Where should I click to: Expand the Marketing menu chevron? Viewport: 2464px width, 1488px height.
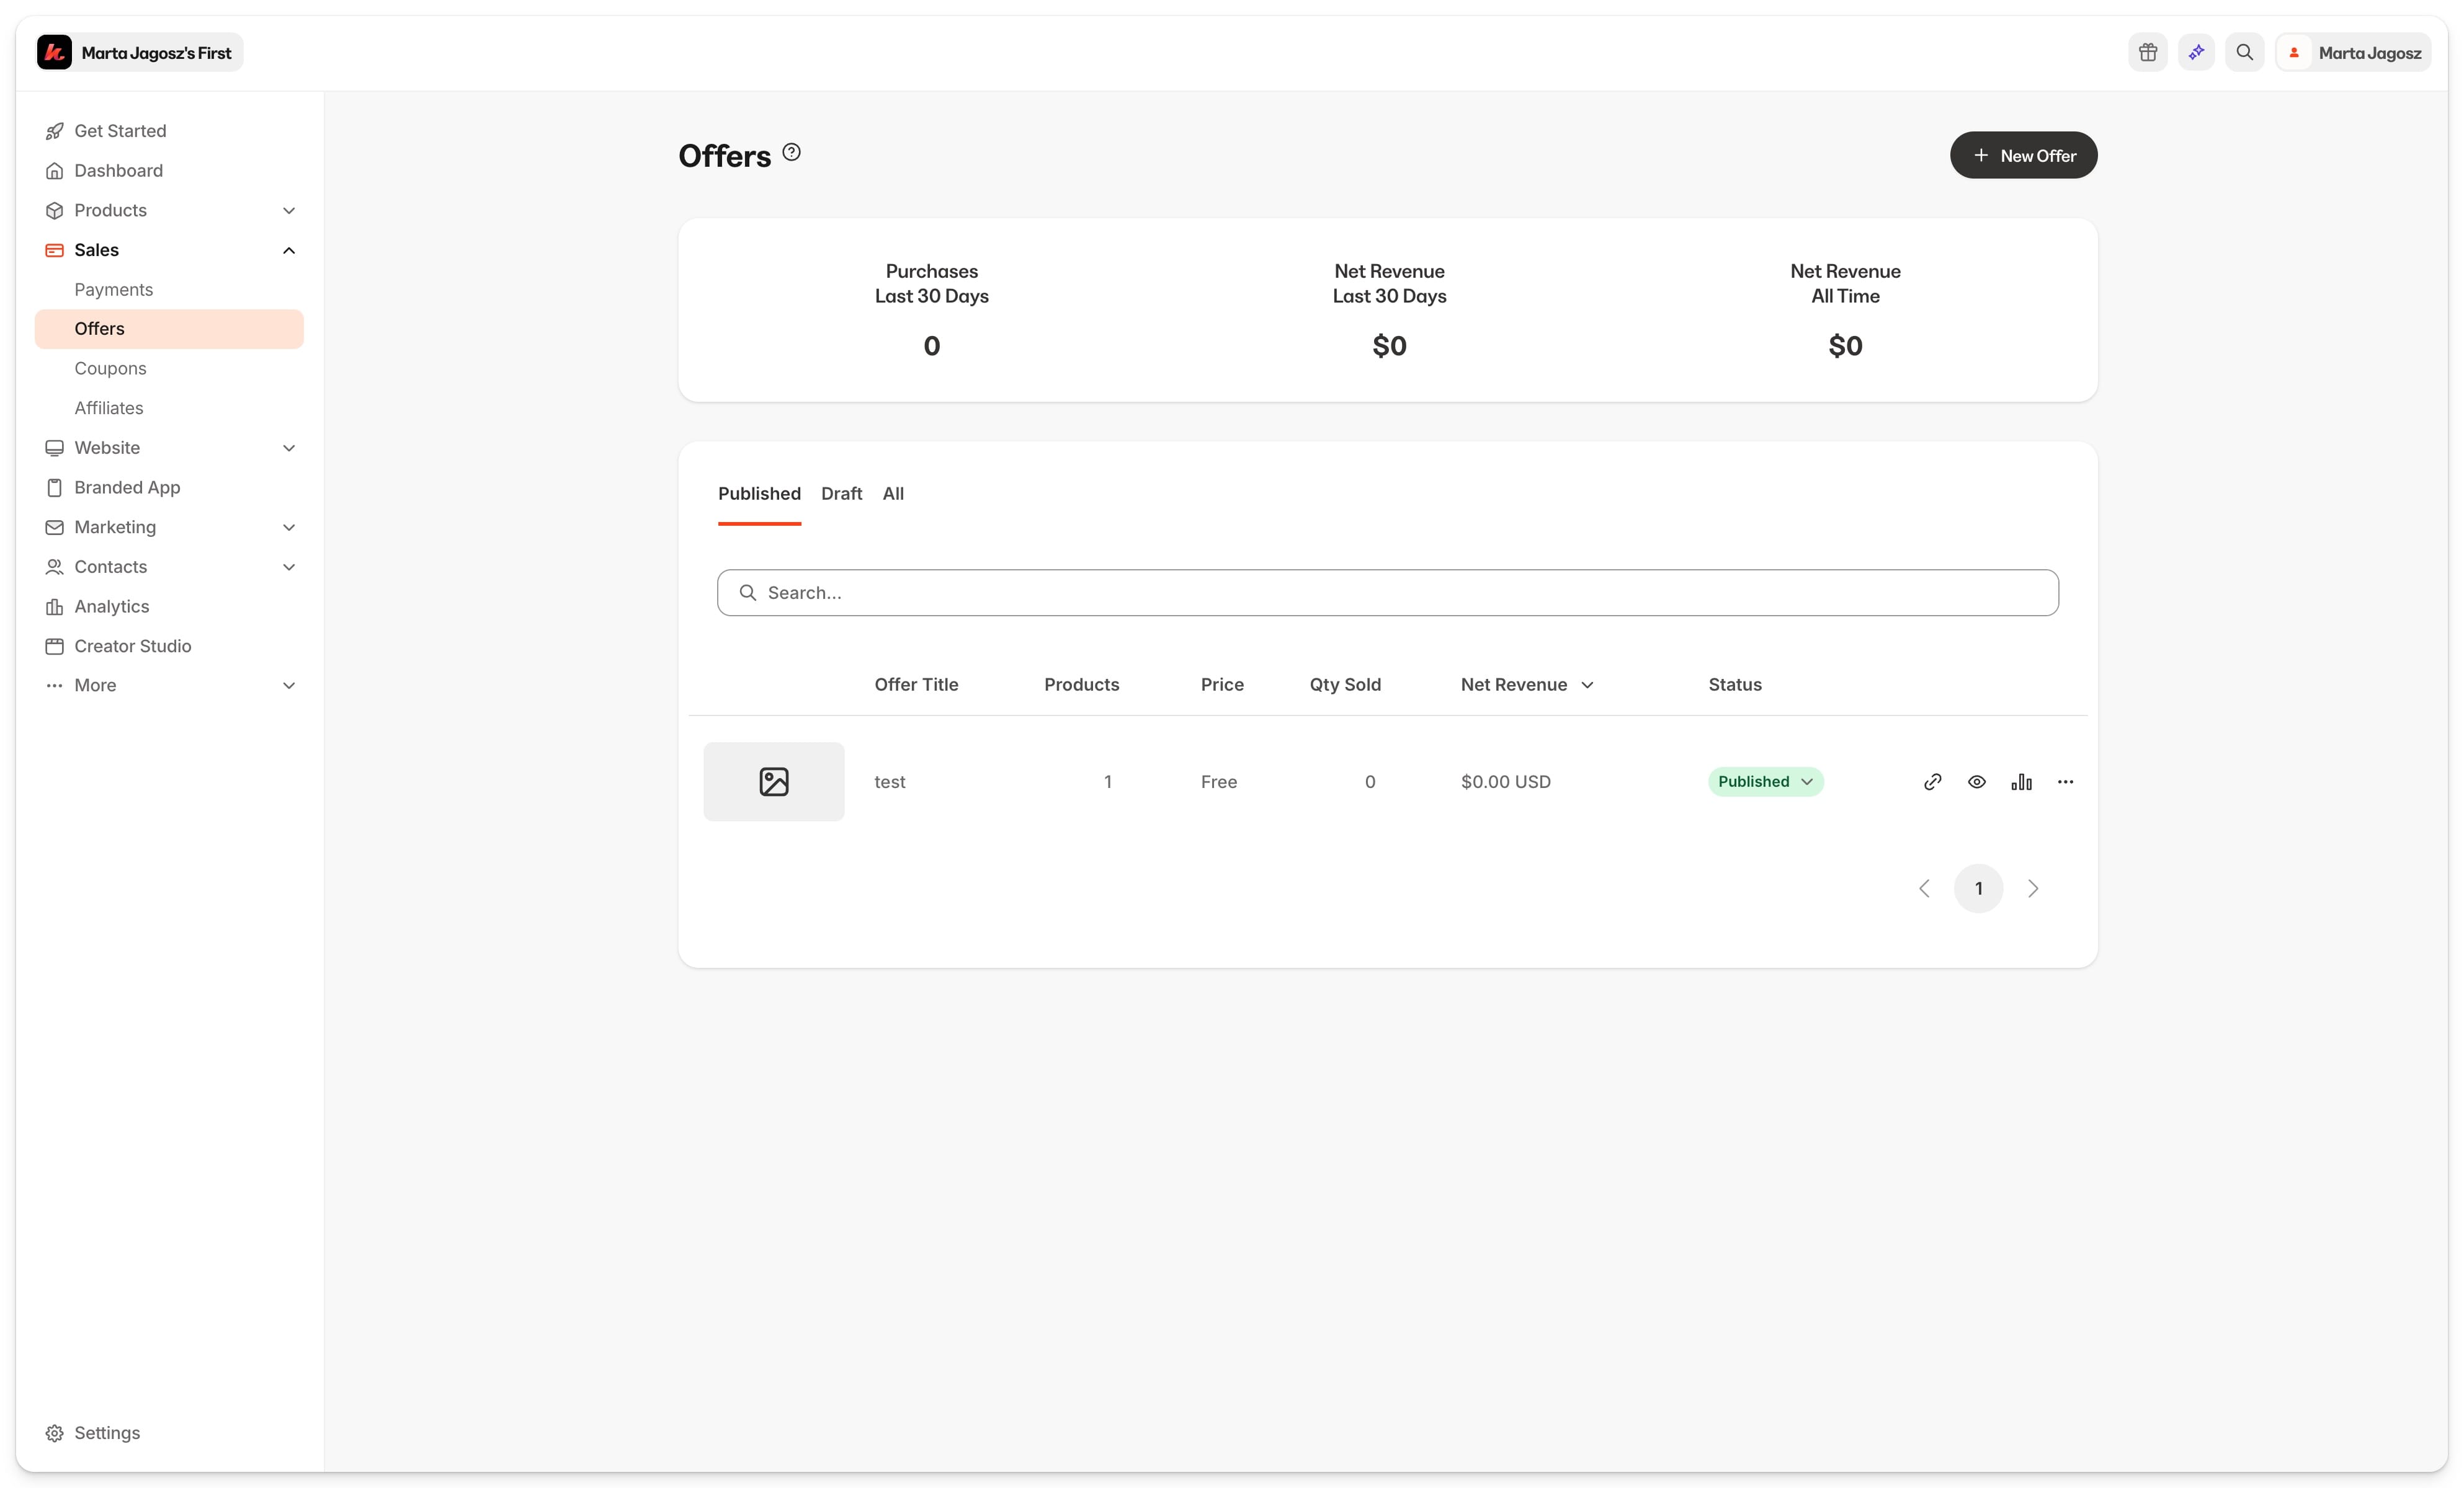(289, 526)
